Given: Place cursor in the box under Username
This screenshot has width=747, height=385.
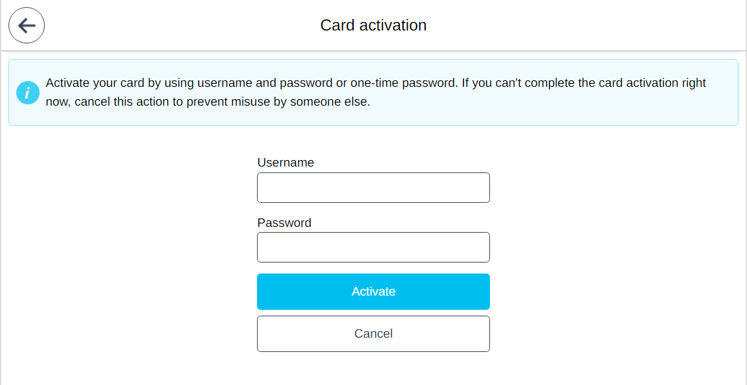Looking at the screenshot, I should click(x=373, y=187).
